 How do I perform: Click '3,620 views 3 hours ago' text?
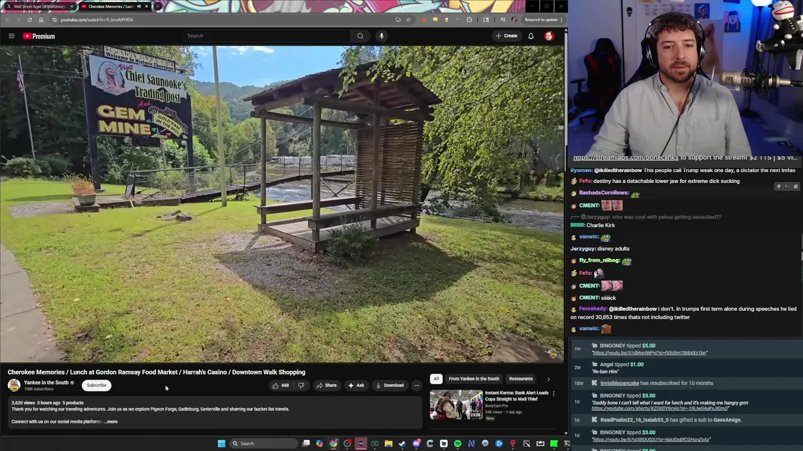point(36,403)
